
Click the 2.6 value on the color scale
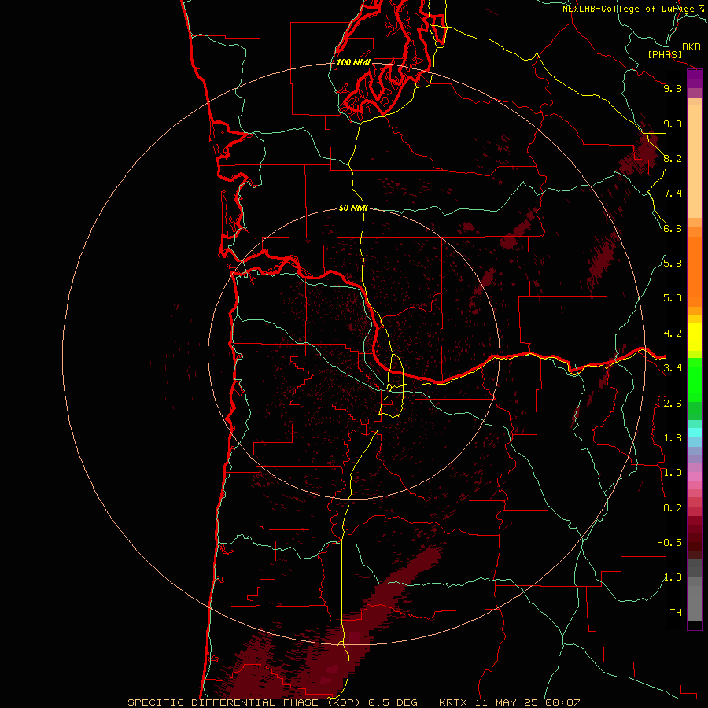[673, 404]
